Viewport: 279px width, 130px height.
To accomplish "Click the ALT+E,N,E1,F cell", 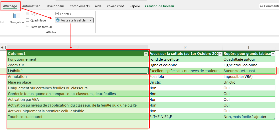I will click(x=185, y=117).
